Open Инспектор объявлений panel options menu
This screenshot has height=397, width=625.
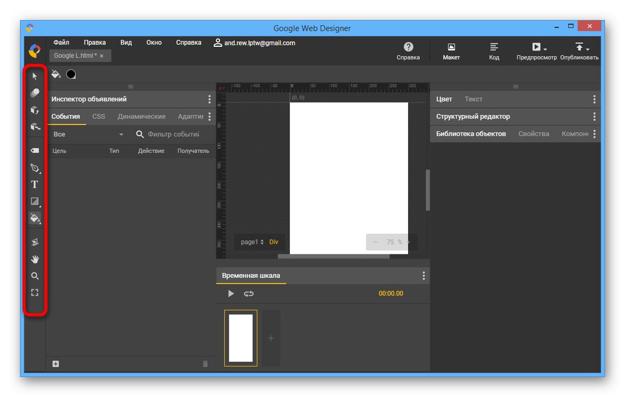209,99
